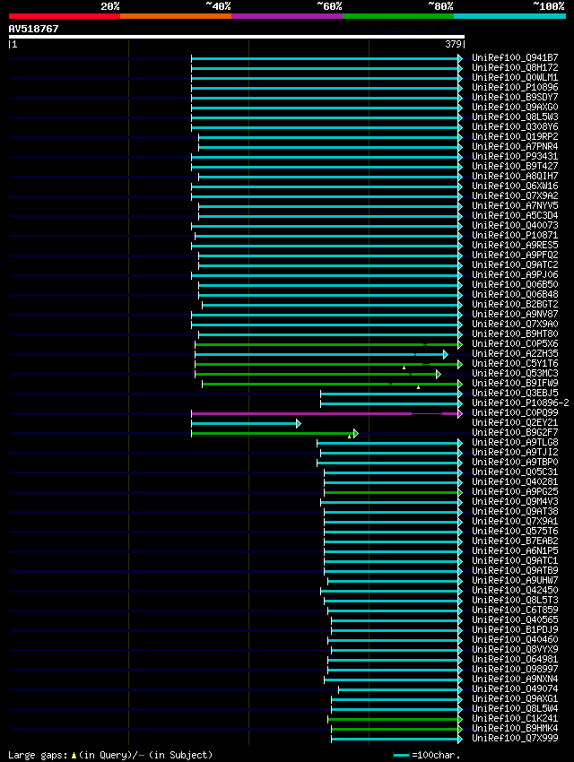Click label UniRef100_Q40073
This screenshot has height=762, width=574.
tap(515, 226)
